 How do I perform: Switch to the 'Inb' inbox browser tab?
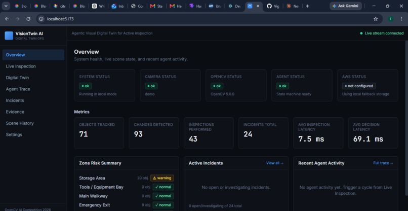[x=118, y=6]
